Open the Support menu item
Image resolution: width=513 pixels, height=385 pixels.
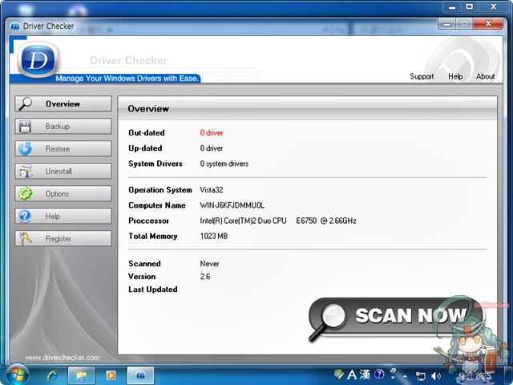422,77
